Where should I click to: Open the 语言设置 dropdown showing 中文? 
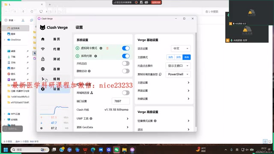coord(181,48)
